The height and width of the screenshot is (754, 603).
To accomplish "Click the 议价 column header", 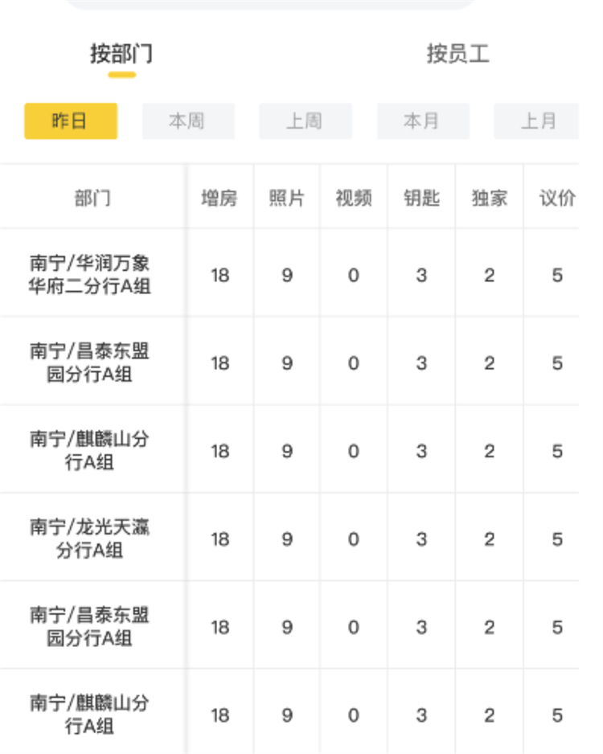I will coord(557,198).
